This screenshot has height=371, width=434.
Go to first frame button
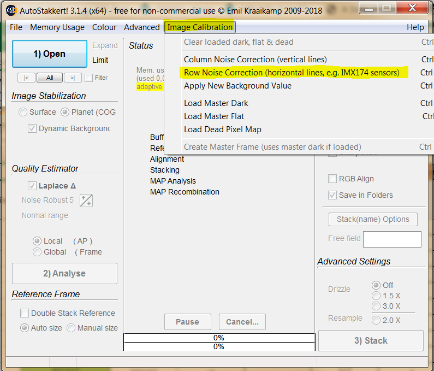tap(26, 78)
